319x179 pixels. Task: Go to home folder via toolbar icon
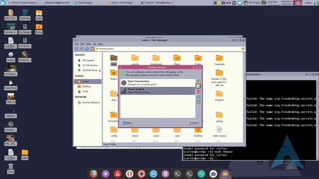(x=92, y=49)
